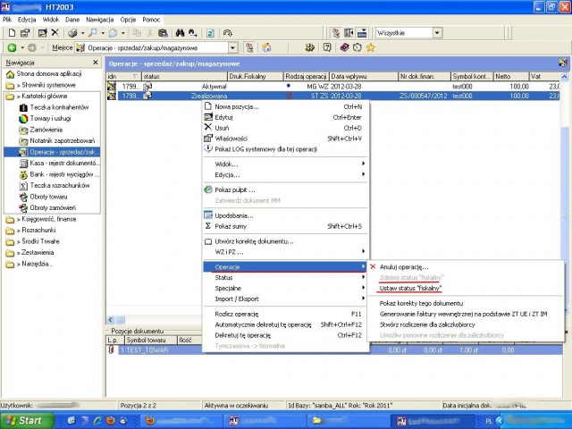572x429 pixels.
Task: Click the purple book toolbar icon
Action: tap(344, 47)
